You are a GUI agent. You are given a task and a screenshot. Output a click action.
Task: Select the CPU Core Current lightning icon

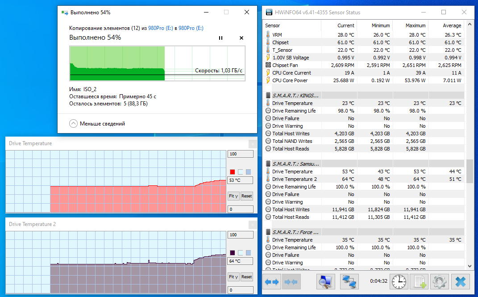[x=268, y=72]
